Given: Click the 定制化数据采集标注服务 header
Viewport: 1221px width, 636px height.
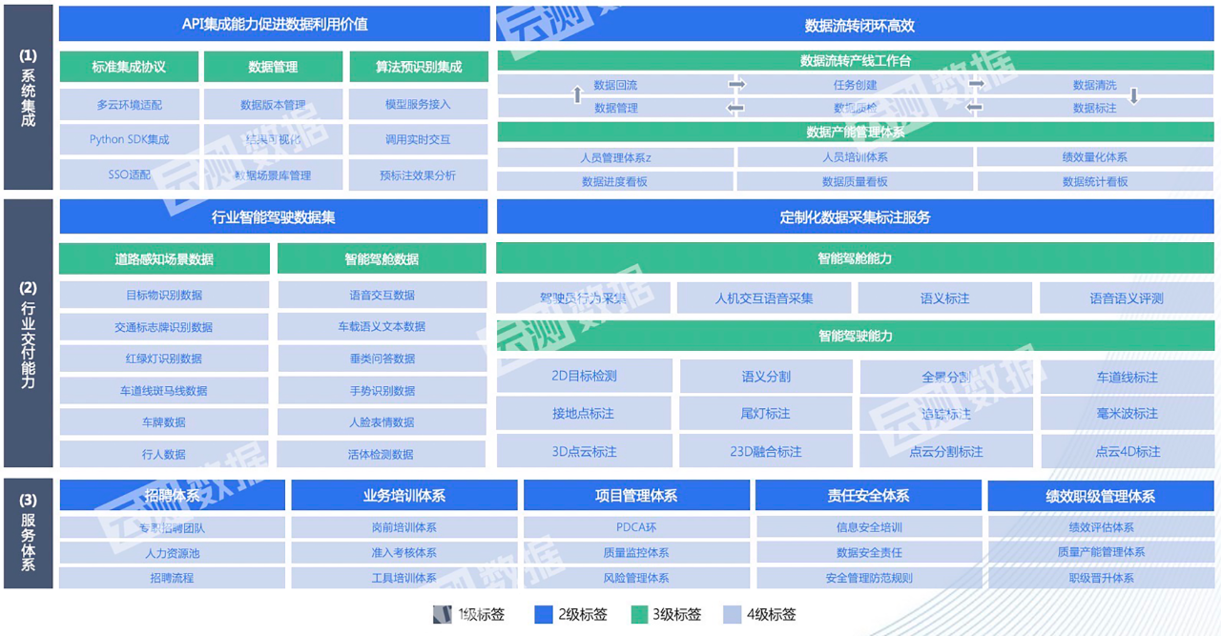Looking at the screenshot, I should pos(855,217).
